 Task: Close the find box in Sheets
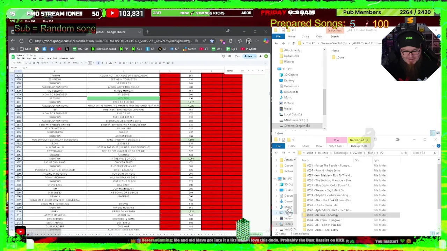click(262, 71)
